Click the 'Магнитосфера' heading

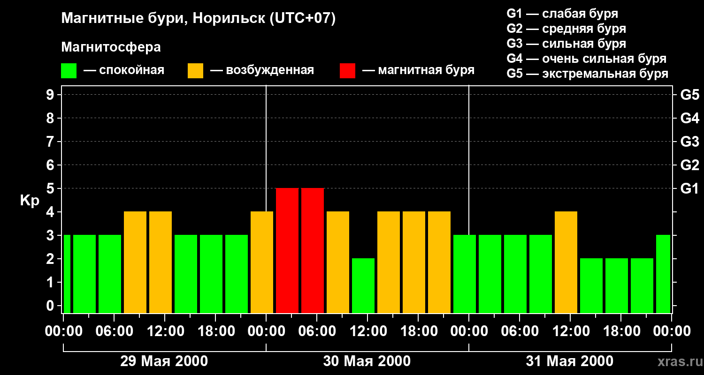tap(111, 47)
